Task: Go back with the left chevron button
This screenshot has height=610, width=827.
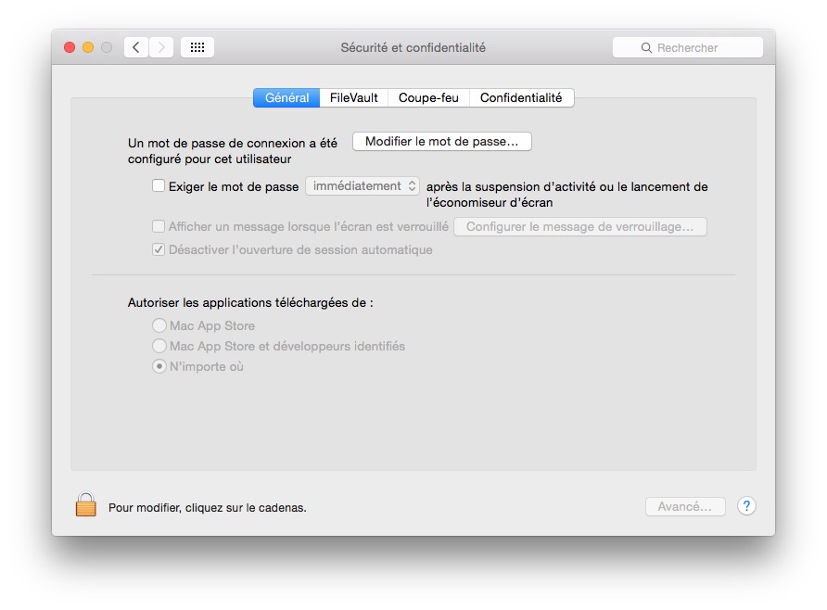Action: [136, 47]
